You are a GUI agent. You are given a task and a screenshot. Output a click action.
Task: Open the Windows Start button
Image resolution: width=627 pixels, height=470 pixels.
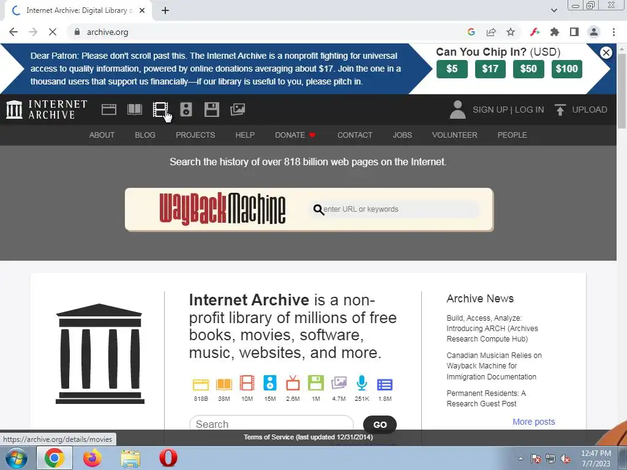coord(16,458)
